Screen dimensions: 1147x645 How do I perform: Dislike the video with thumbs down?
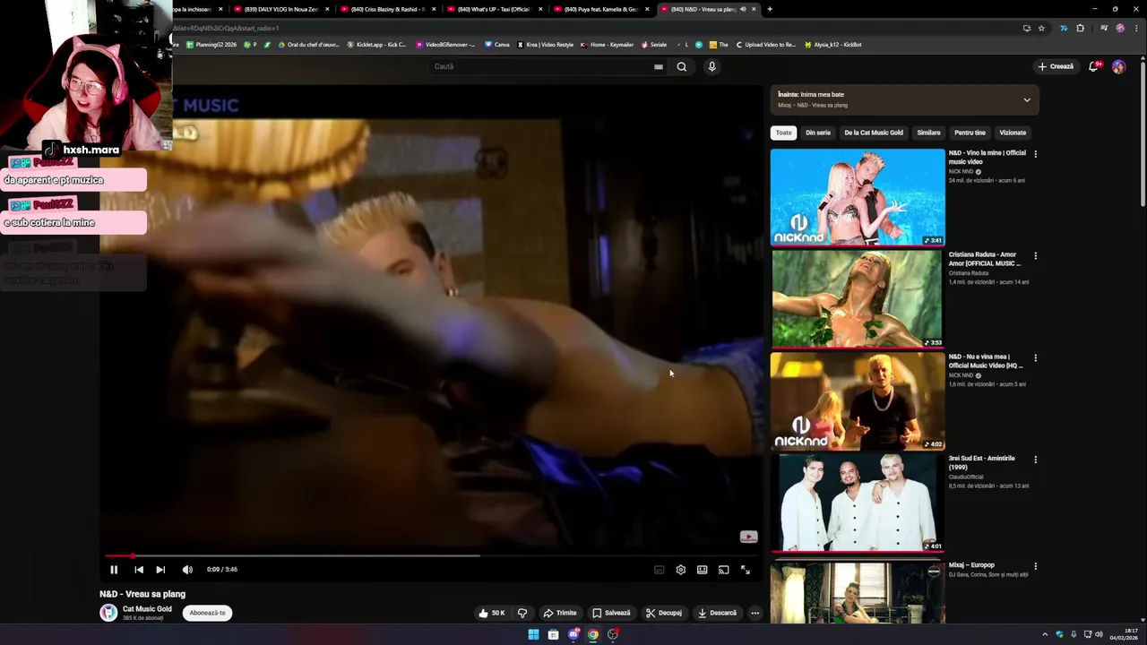point(522,613)
